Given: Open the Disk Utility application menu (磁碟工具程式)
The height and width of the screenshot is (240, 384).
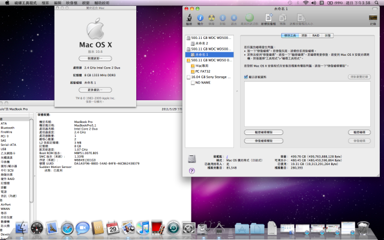Looking at the screenshot, I should (x=25, y=3).
